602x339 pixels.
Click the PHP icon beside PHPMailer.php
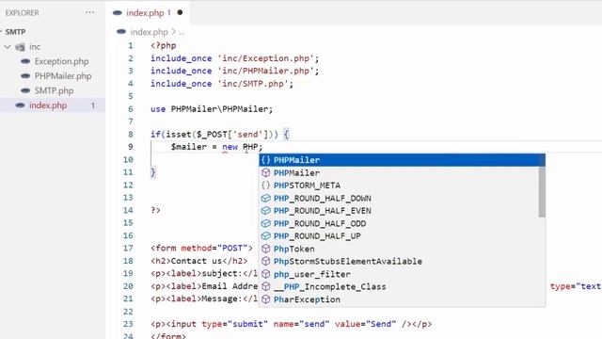(x=25, y=76)
